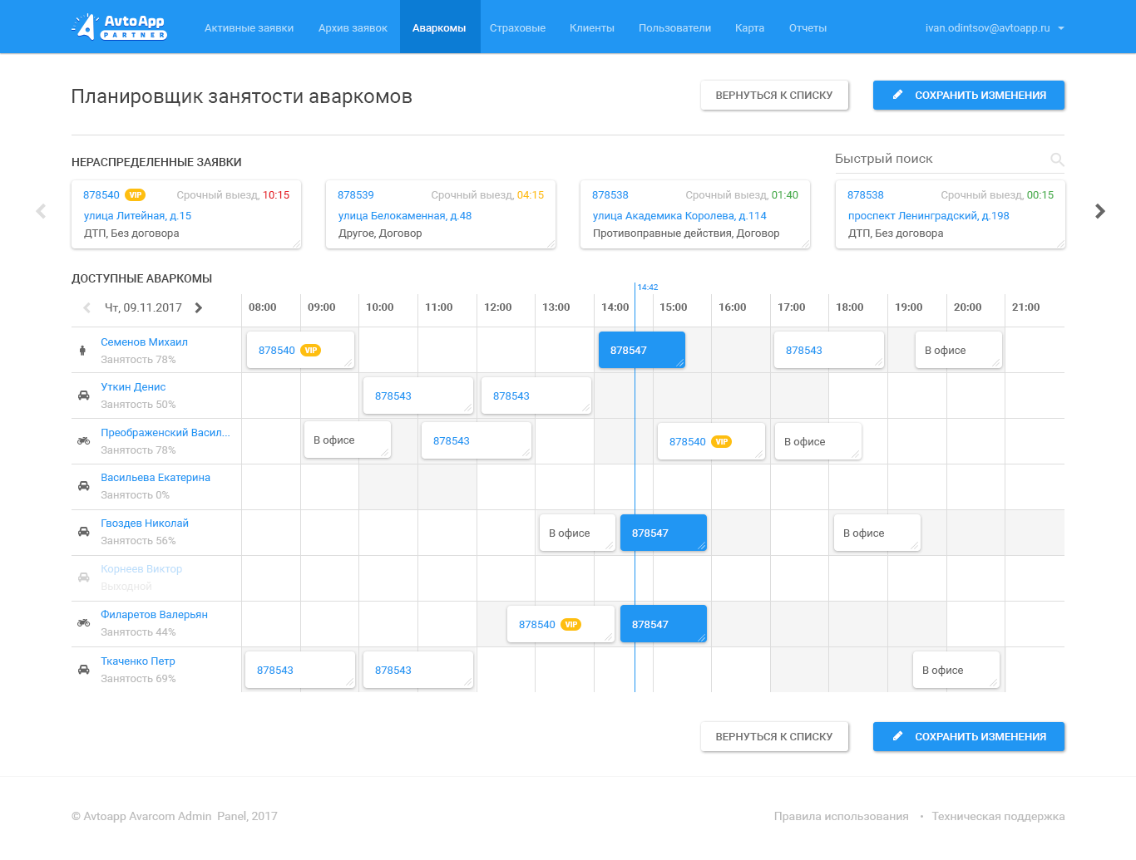Image resolution: width=1136 pixels, height=860 pixels.
Task: Click pedestrian icon beside Семенов Михаил
Action: [82, 351]
